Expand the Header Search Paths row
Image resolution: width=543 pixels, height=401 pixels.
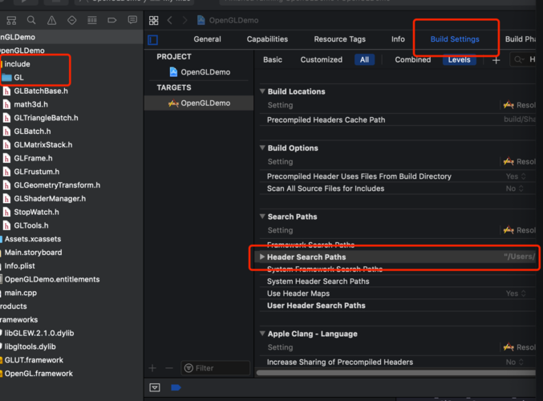pos(262,257)
